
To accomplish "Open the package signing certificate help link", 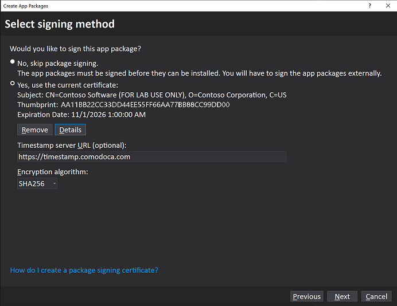I will tap(84, 270).
